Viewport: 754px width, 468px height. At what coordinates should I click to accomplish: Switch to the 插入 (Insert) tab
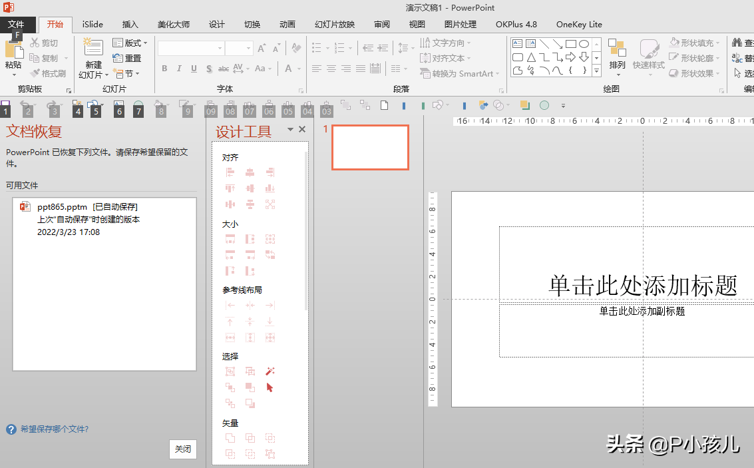pyautogui.click(x=130, y=25)
